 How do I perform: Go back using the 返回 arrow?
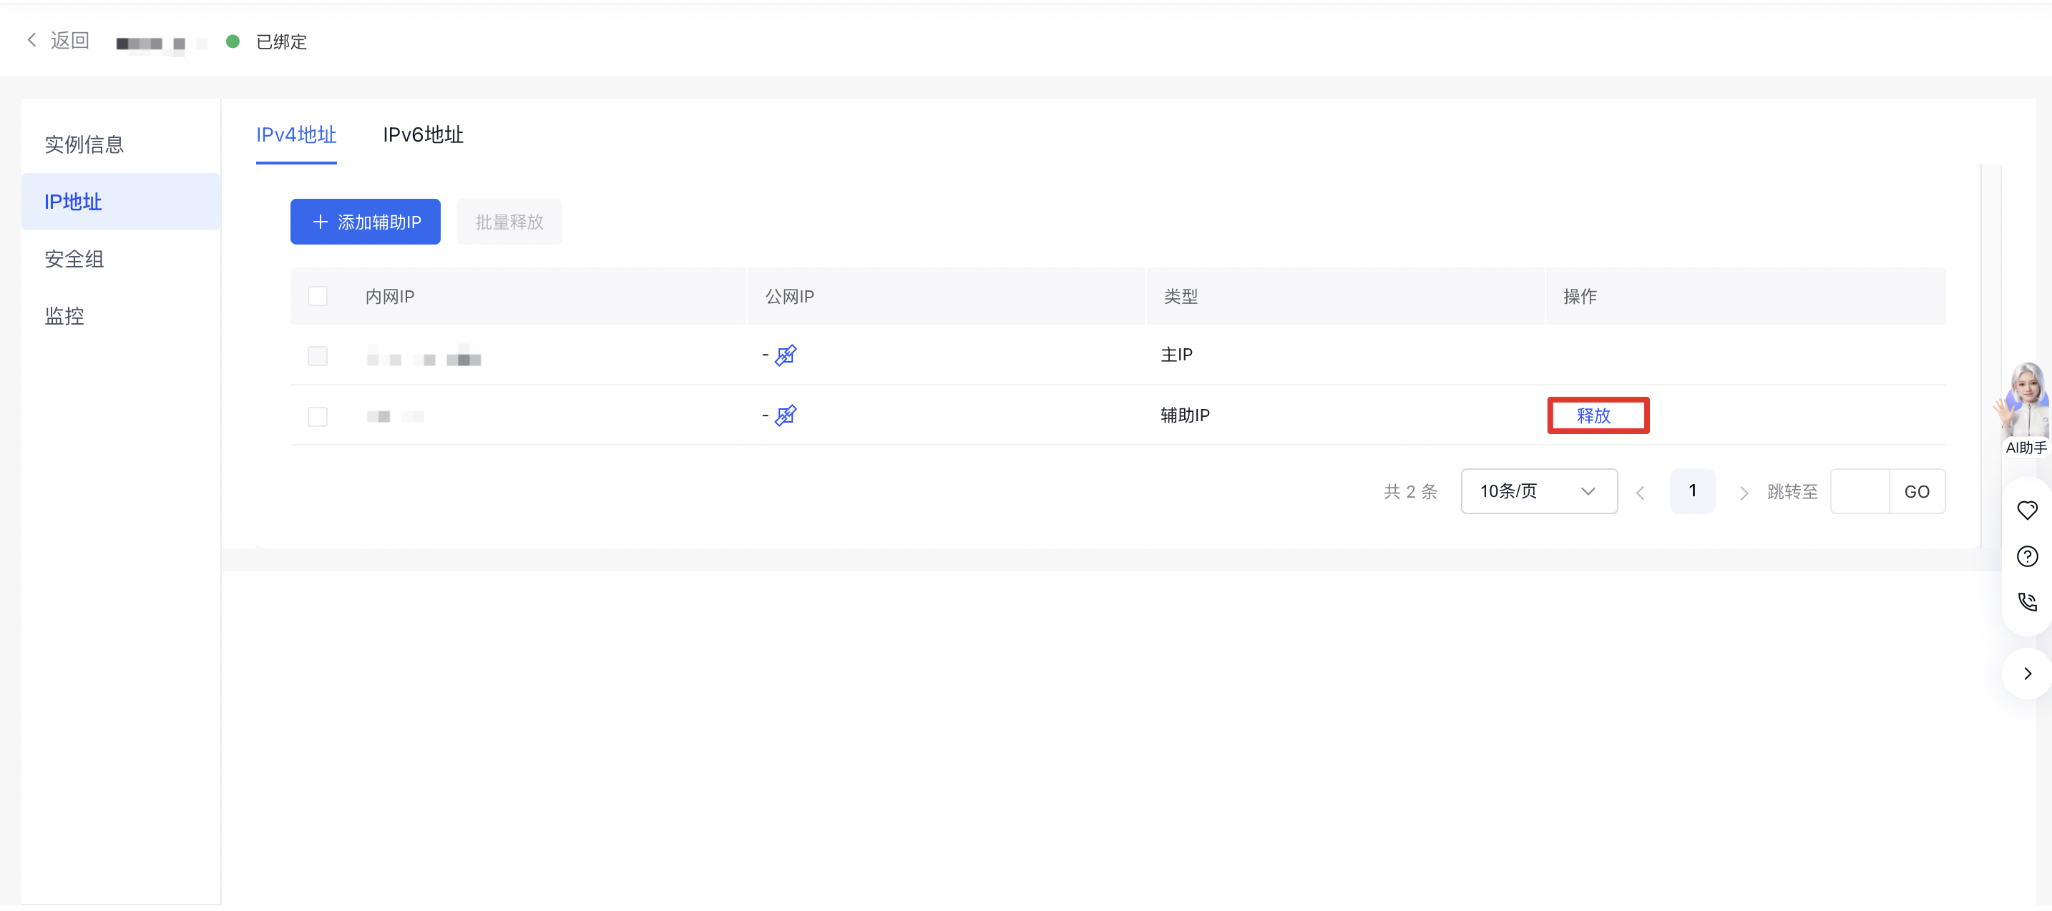point(32,40)
